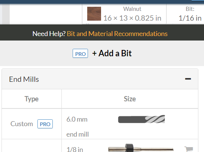Screen dimensions: 204x152
Task: Click the gray custom end mill illustration
Action: click(141, 119)
